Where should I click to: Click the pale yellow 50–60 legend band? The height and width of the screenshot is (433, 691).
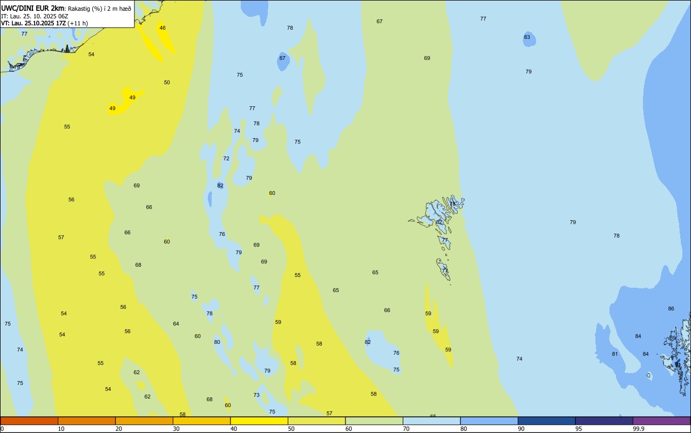tap(316, 421)
